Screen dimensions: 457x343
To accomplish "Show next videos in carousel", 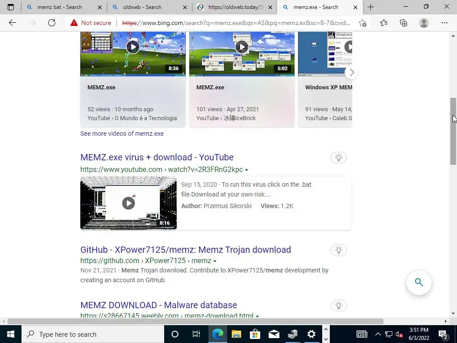I will pyautogui.click(x=352, y=72).
